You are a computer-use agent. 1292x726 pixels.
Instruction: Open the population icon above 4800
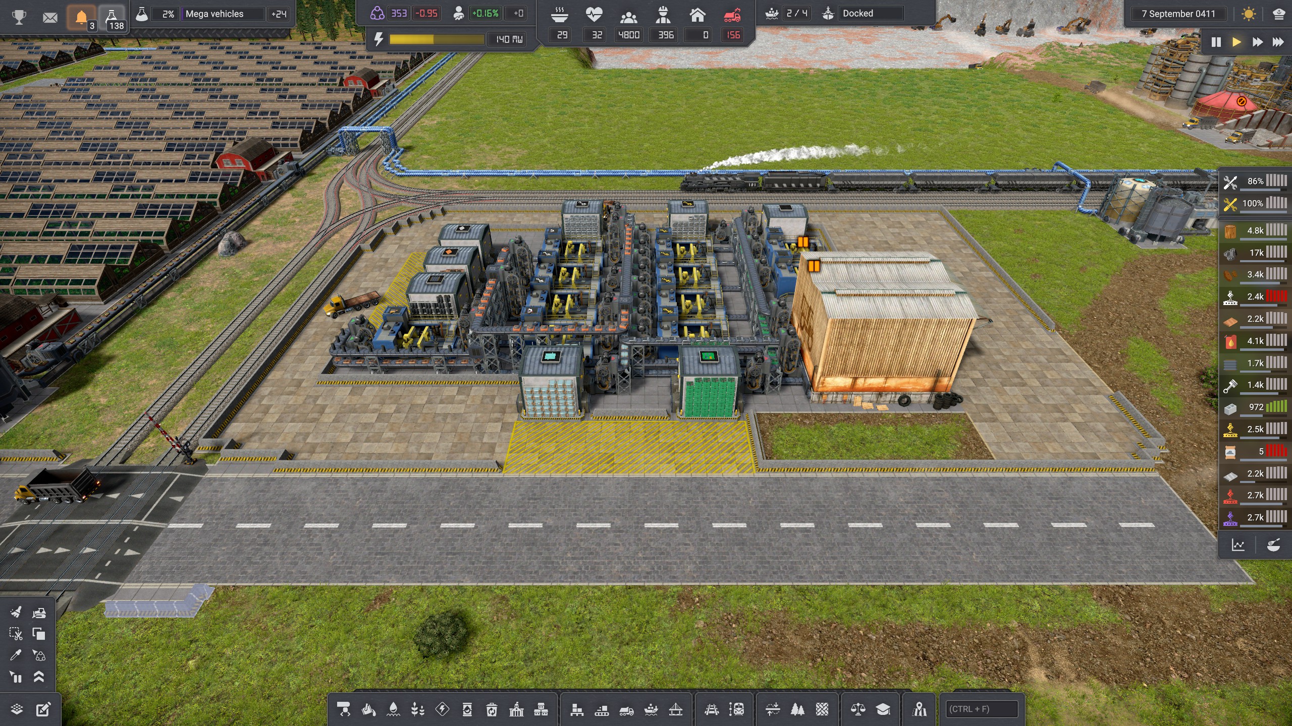click(x=628, y=17)
